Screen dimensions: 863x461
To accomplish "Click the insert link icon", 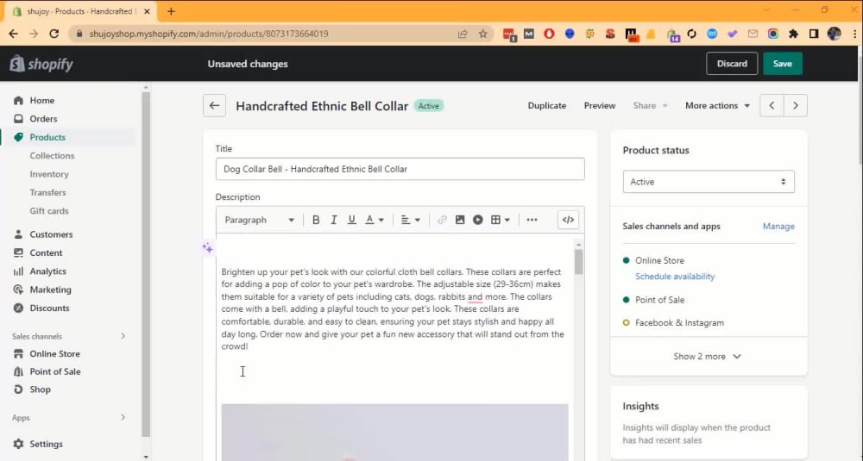I will coord(442,220).
